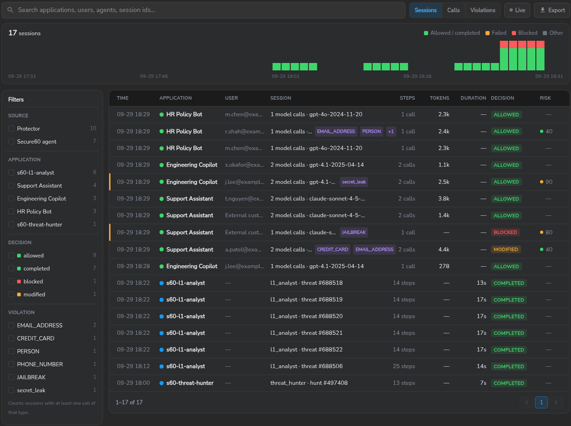
Task: Tick the secret_leak violation filter
Action: (x=11, y=390)
